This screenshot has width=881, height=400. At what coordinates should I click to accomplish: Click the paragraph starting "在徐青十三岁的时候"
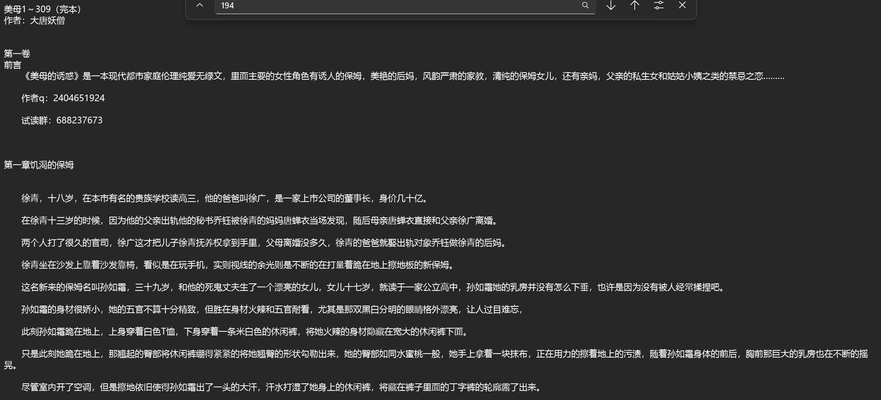point(259,221)
